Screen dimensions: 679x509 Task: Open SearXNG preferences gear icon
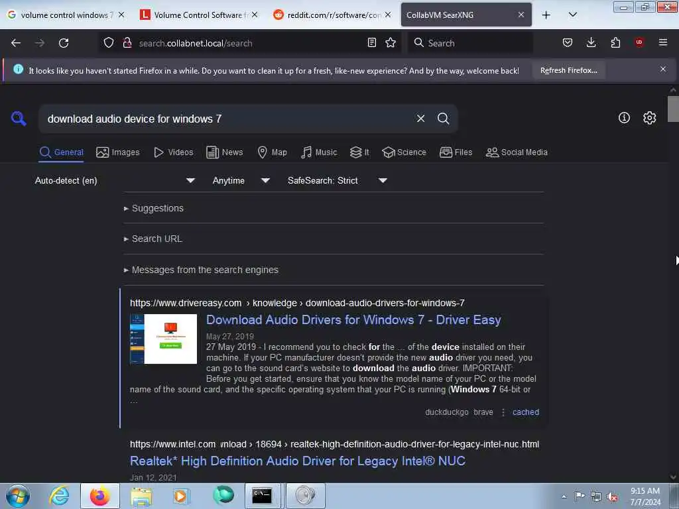[x=649, y=118]
